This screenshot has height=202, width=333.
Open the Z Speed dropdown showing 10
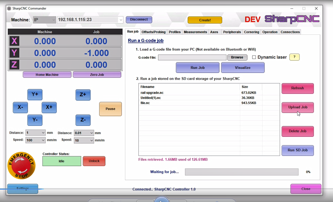(x=84, y=140)
